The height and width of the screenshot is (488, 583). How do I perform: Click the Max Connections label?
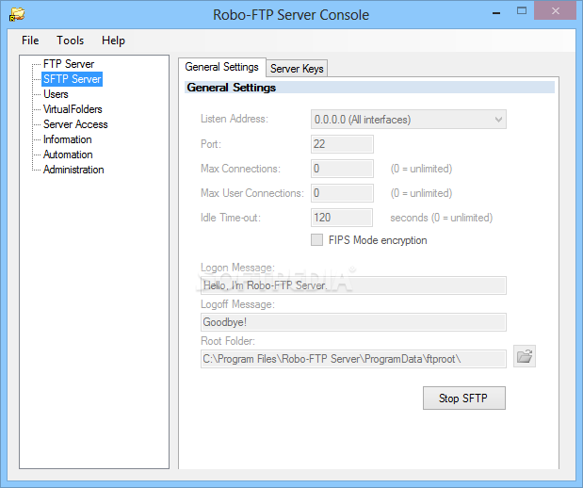click(240, 168)
